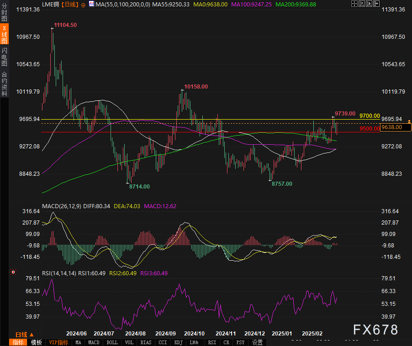
Task: Open the 合约资料 side panel
Action: click(x=4, y=84)
